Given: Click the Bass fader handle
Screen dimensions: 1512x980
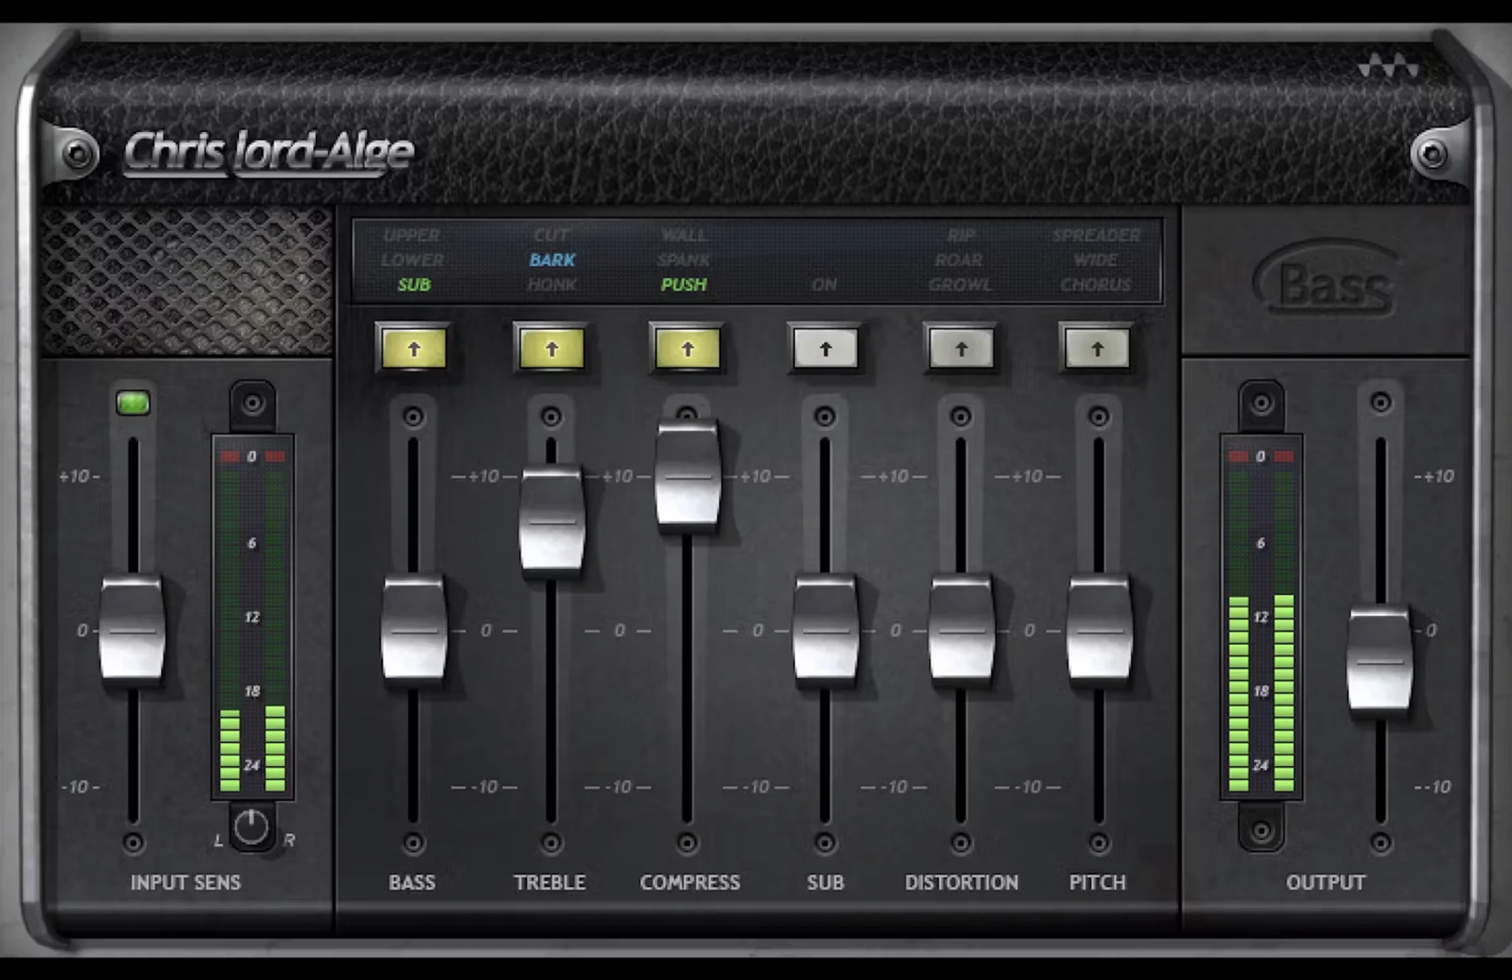Looking at the screenshot, I should point(414,630).
